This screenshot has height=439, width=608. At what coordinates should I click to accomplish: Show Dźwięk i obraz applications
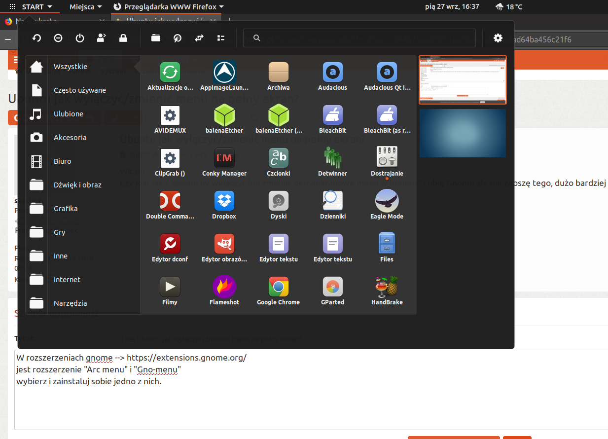[x=83, y=185]
